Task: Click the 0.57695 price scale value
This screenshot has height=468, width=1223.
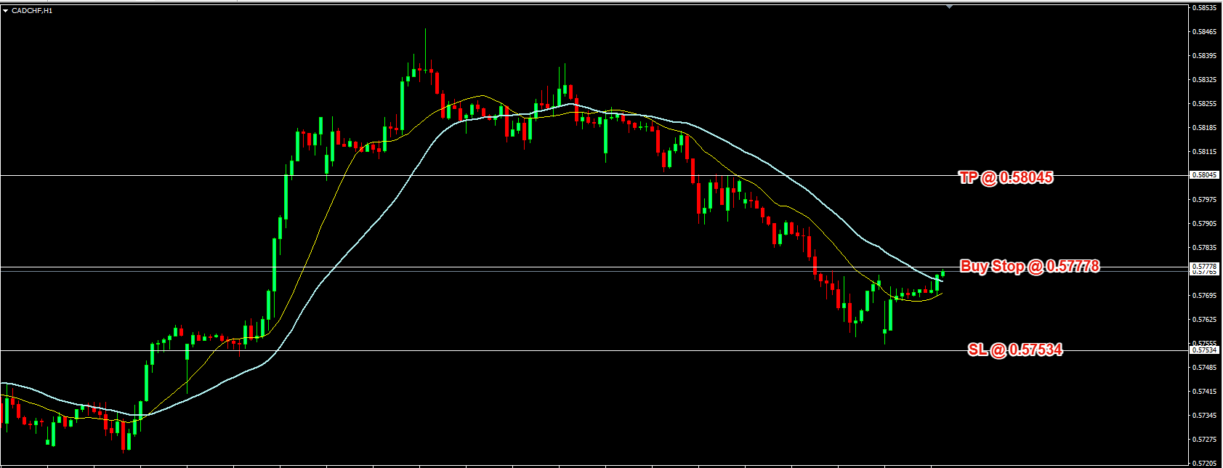Action: [x=1206, y=296]
